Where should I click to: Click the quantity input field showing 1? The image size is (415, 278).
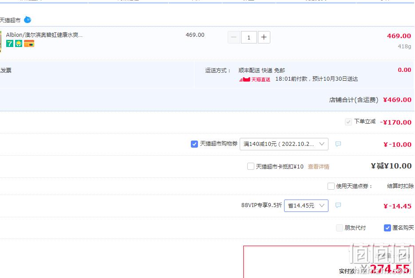point(249,37)
